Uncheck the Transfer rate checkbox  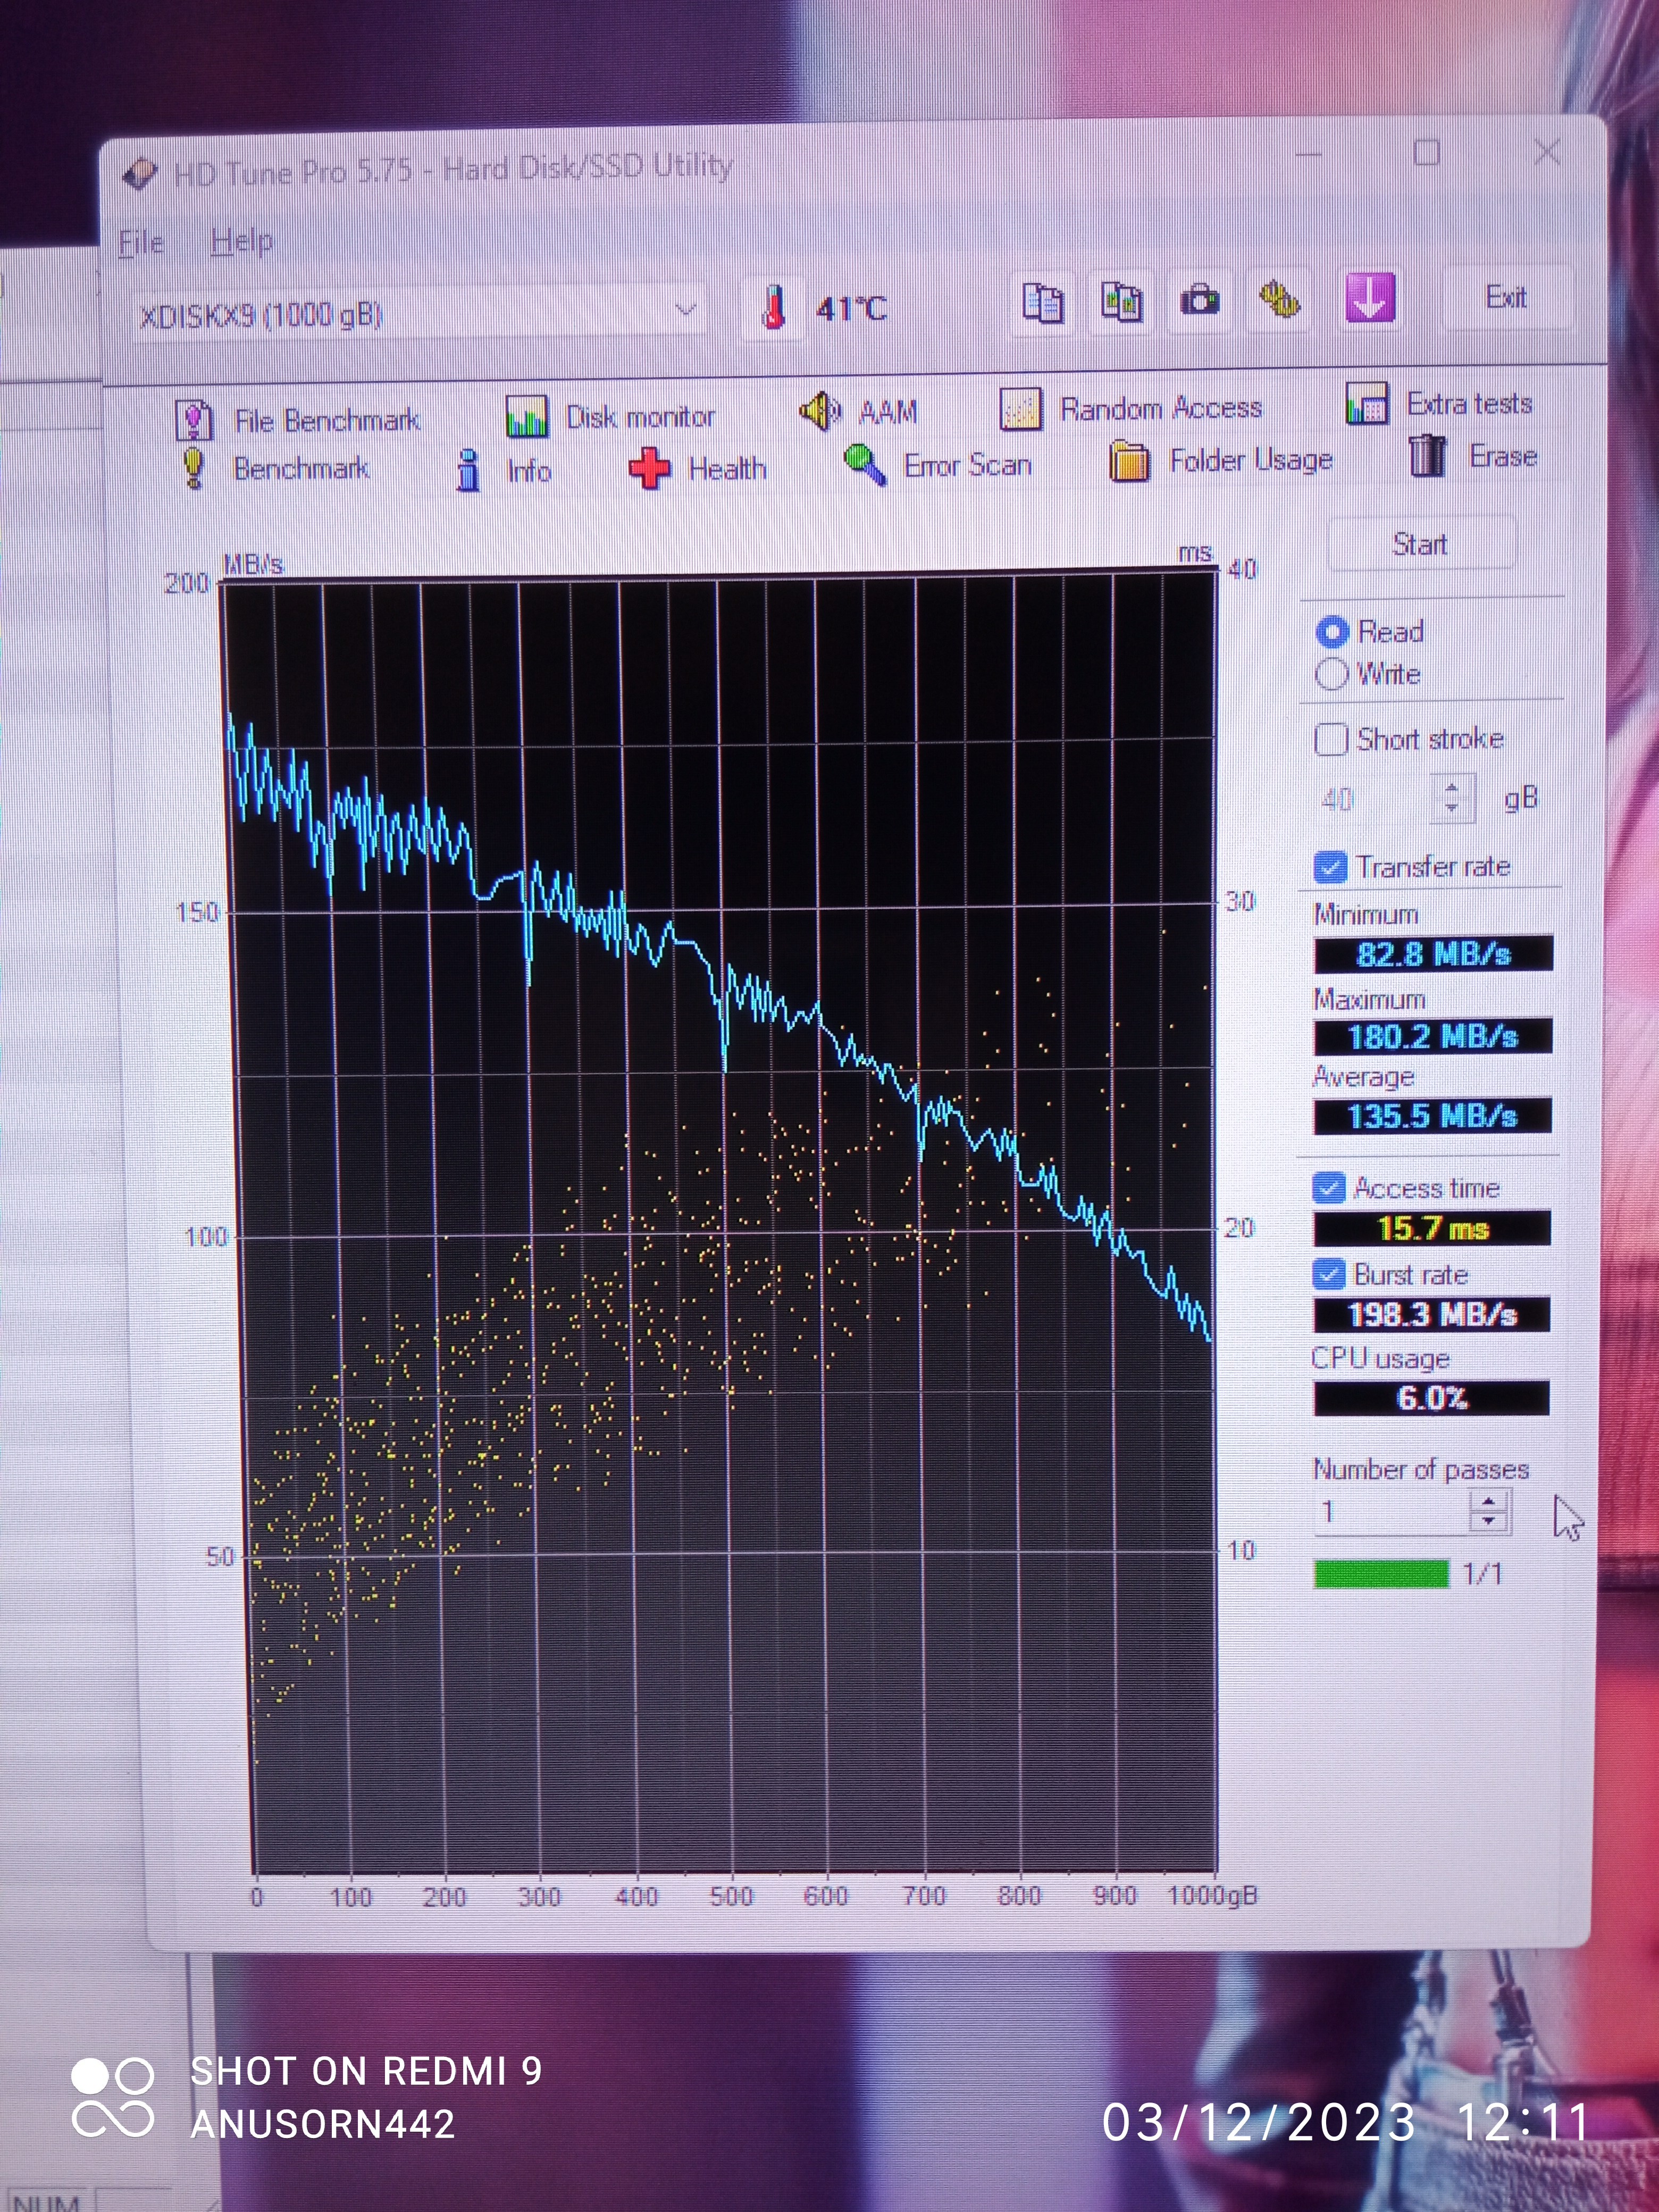point(1330,867)
